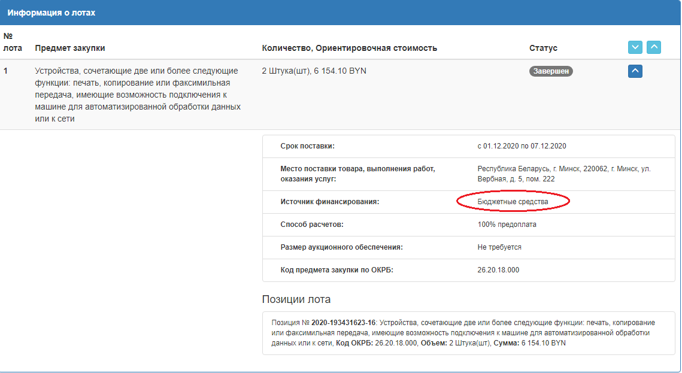
Task: Expand all lots with the down chevron
Action: [x=635, y=47]
